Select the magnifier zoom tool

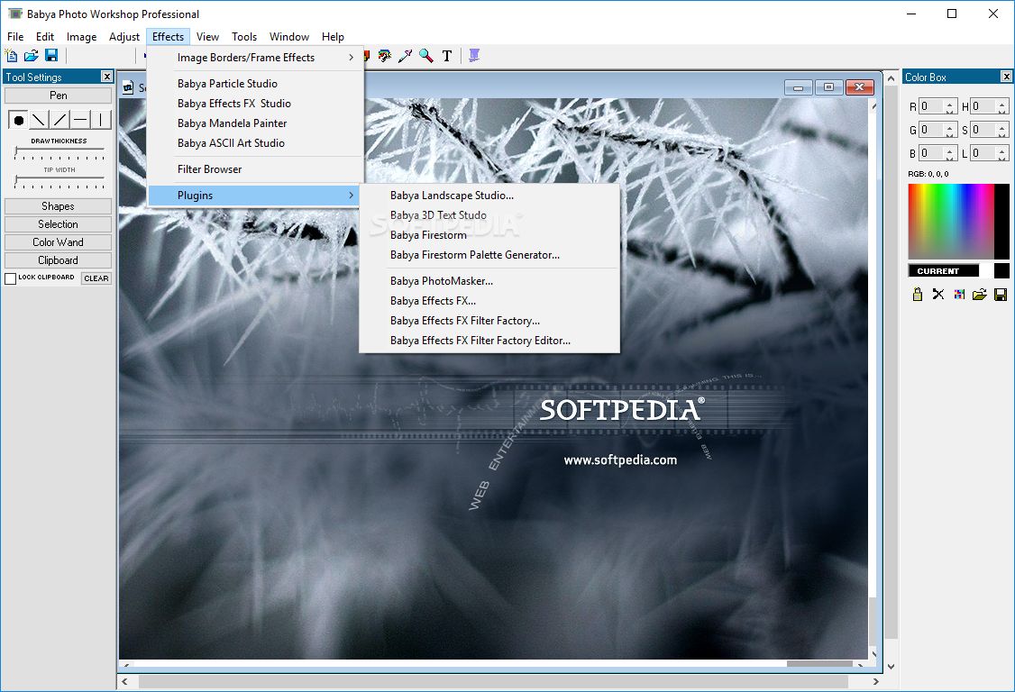(x=426, y=56)
